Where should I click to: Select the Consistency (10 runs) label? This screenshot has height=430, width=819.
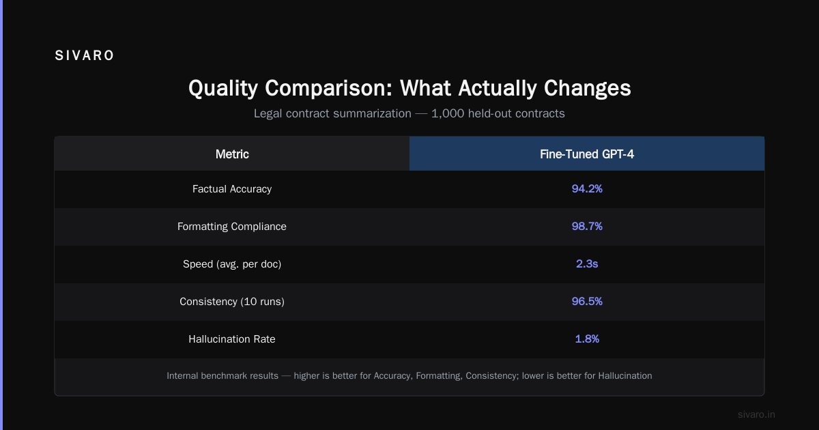pyautogui.click(x=232, y=302)
